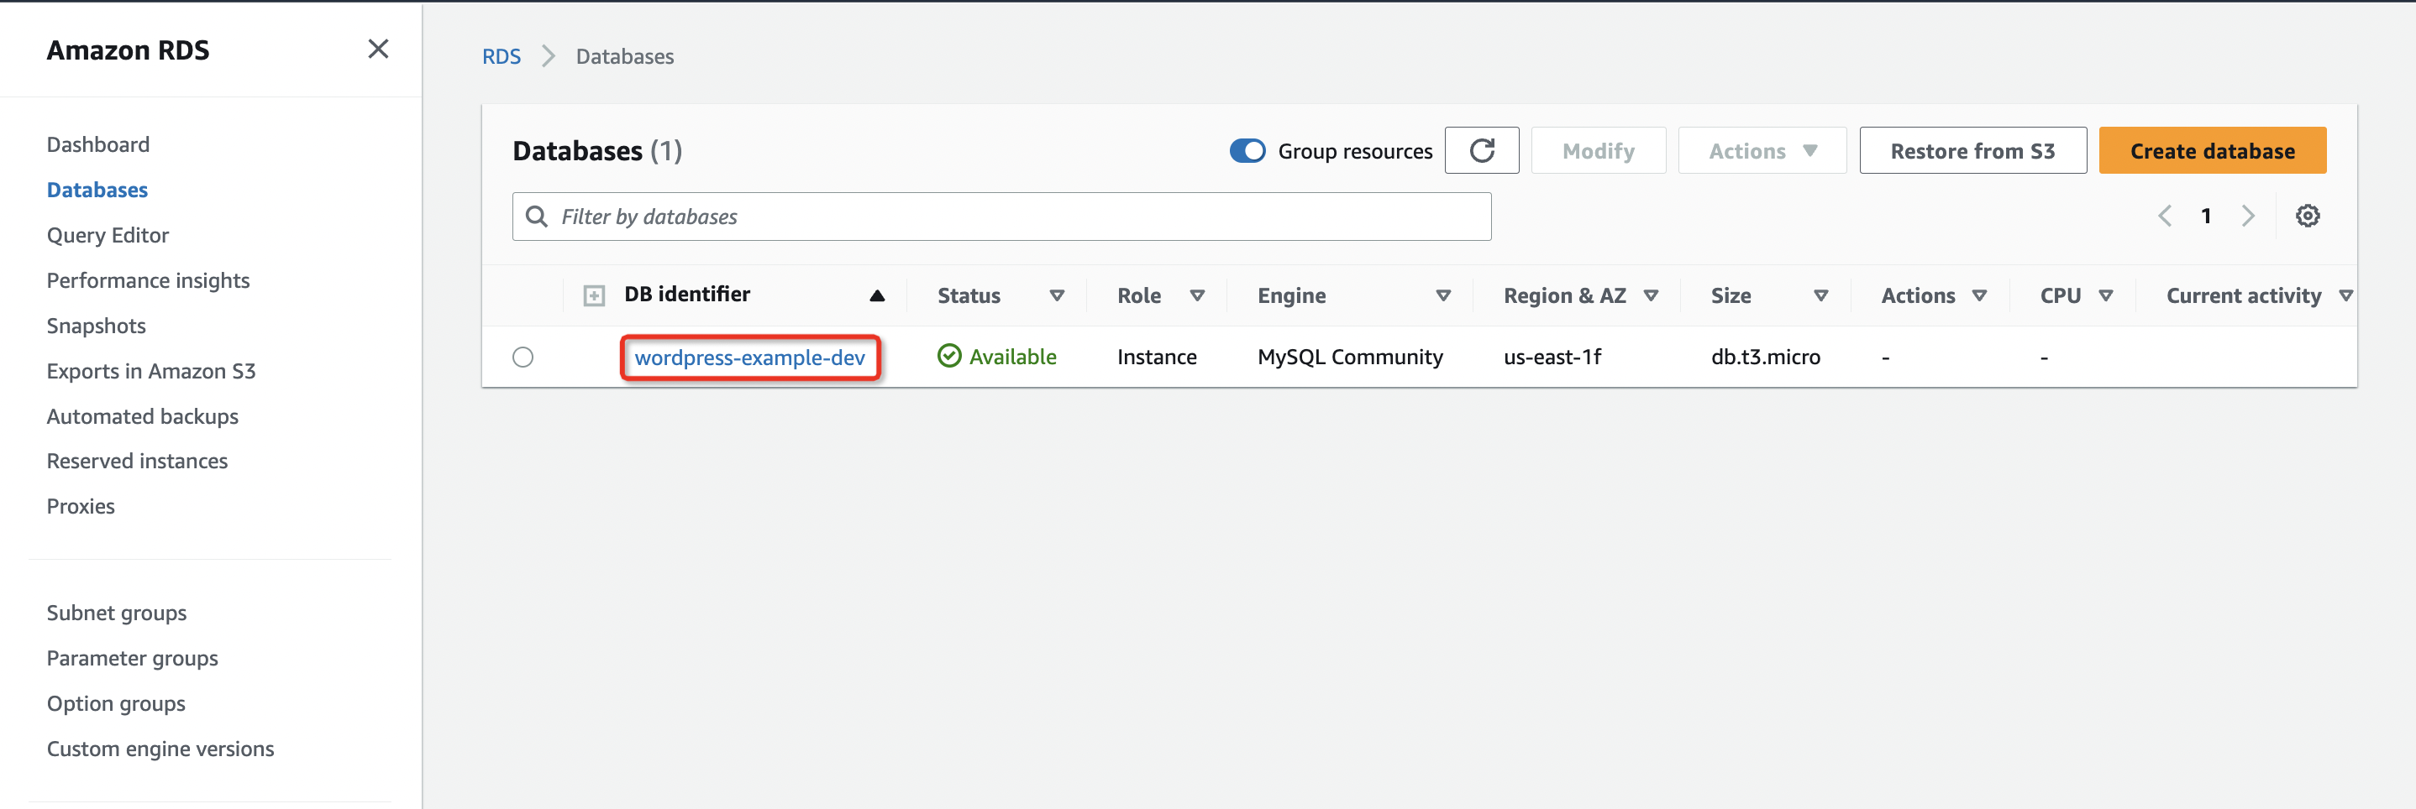Select Snapshots in the sidebar

tap(96, 326)
